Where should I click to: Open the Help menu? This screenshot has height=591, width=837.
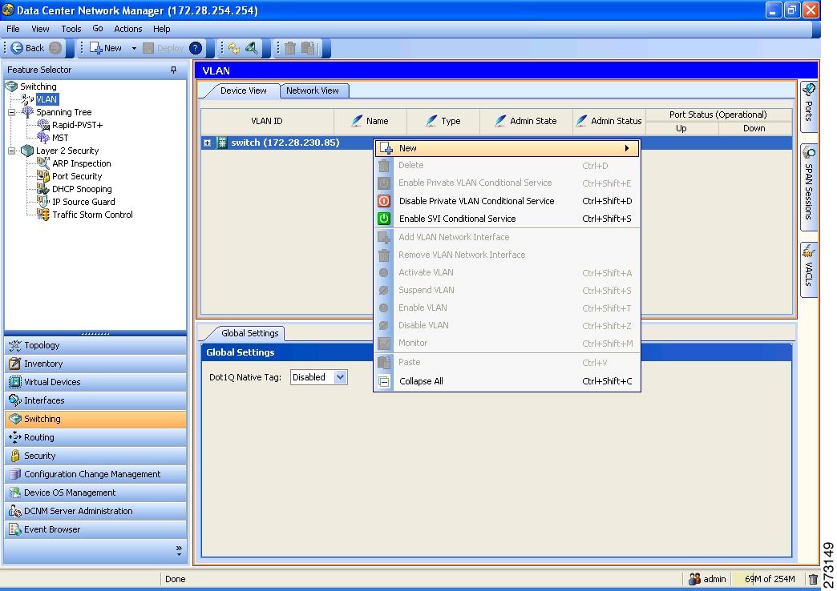(162, 29)
